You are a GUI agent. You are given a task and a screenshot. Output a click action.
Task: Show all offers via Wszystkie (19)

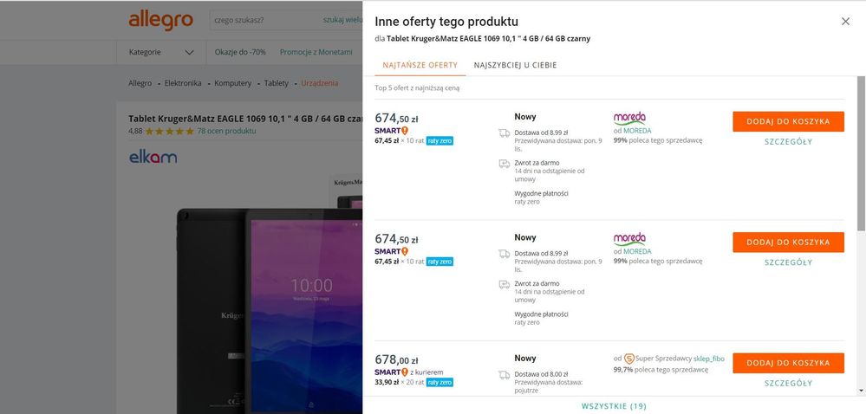pos(614,406)
